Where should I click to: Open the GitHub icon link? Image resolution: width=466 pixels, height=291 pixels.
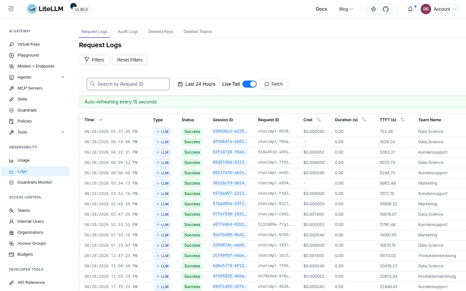click(386, 9)
